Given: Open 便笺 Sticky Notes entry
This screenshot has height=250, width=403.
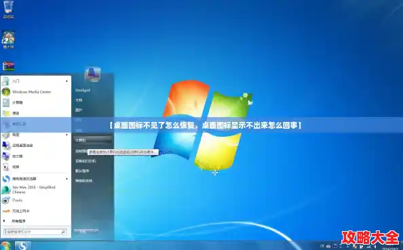Looking at the screenshot, I should (36, 113).
